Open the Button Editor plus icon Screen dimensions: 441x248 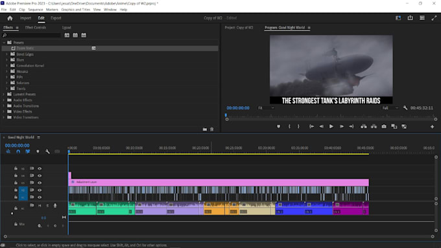433,127
